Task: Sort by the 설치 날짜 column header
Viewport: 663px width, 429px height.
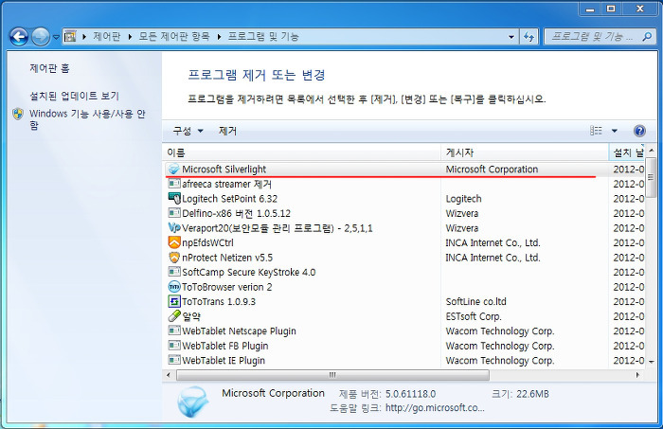Action: (627, 152)
